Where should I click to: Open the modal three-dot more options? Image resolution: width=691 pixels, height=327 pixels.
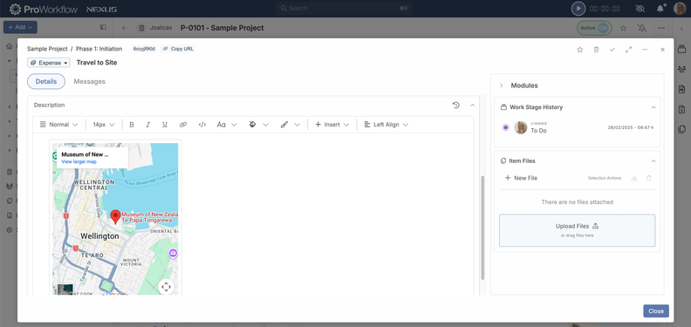coord(645,50)
